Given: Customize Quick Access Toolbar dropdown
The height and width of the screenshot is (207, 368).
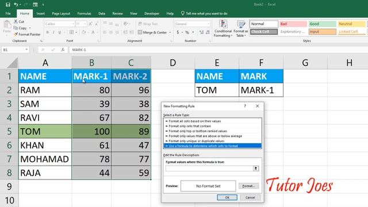Looking at the screenshot, I should click(43, 5).
